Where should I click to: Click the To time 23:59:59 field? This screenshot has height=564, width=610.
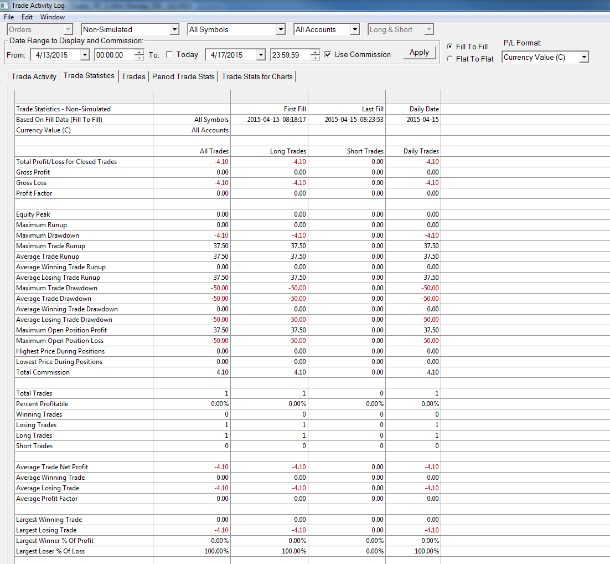(x=291, y=55)
